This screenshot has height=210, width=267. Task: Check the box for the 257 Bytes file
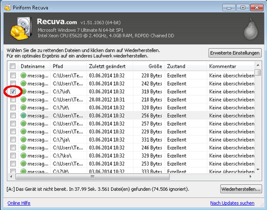coord(13,123)
